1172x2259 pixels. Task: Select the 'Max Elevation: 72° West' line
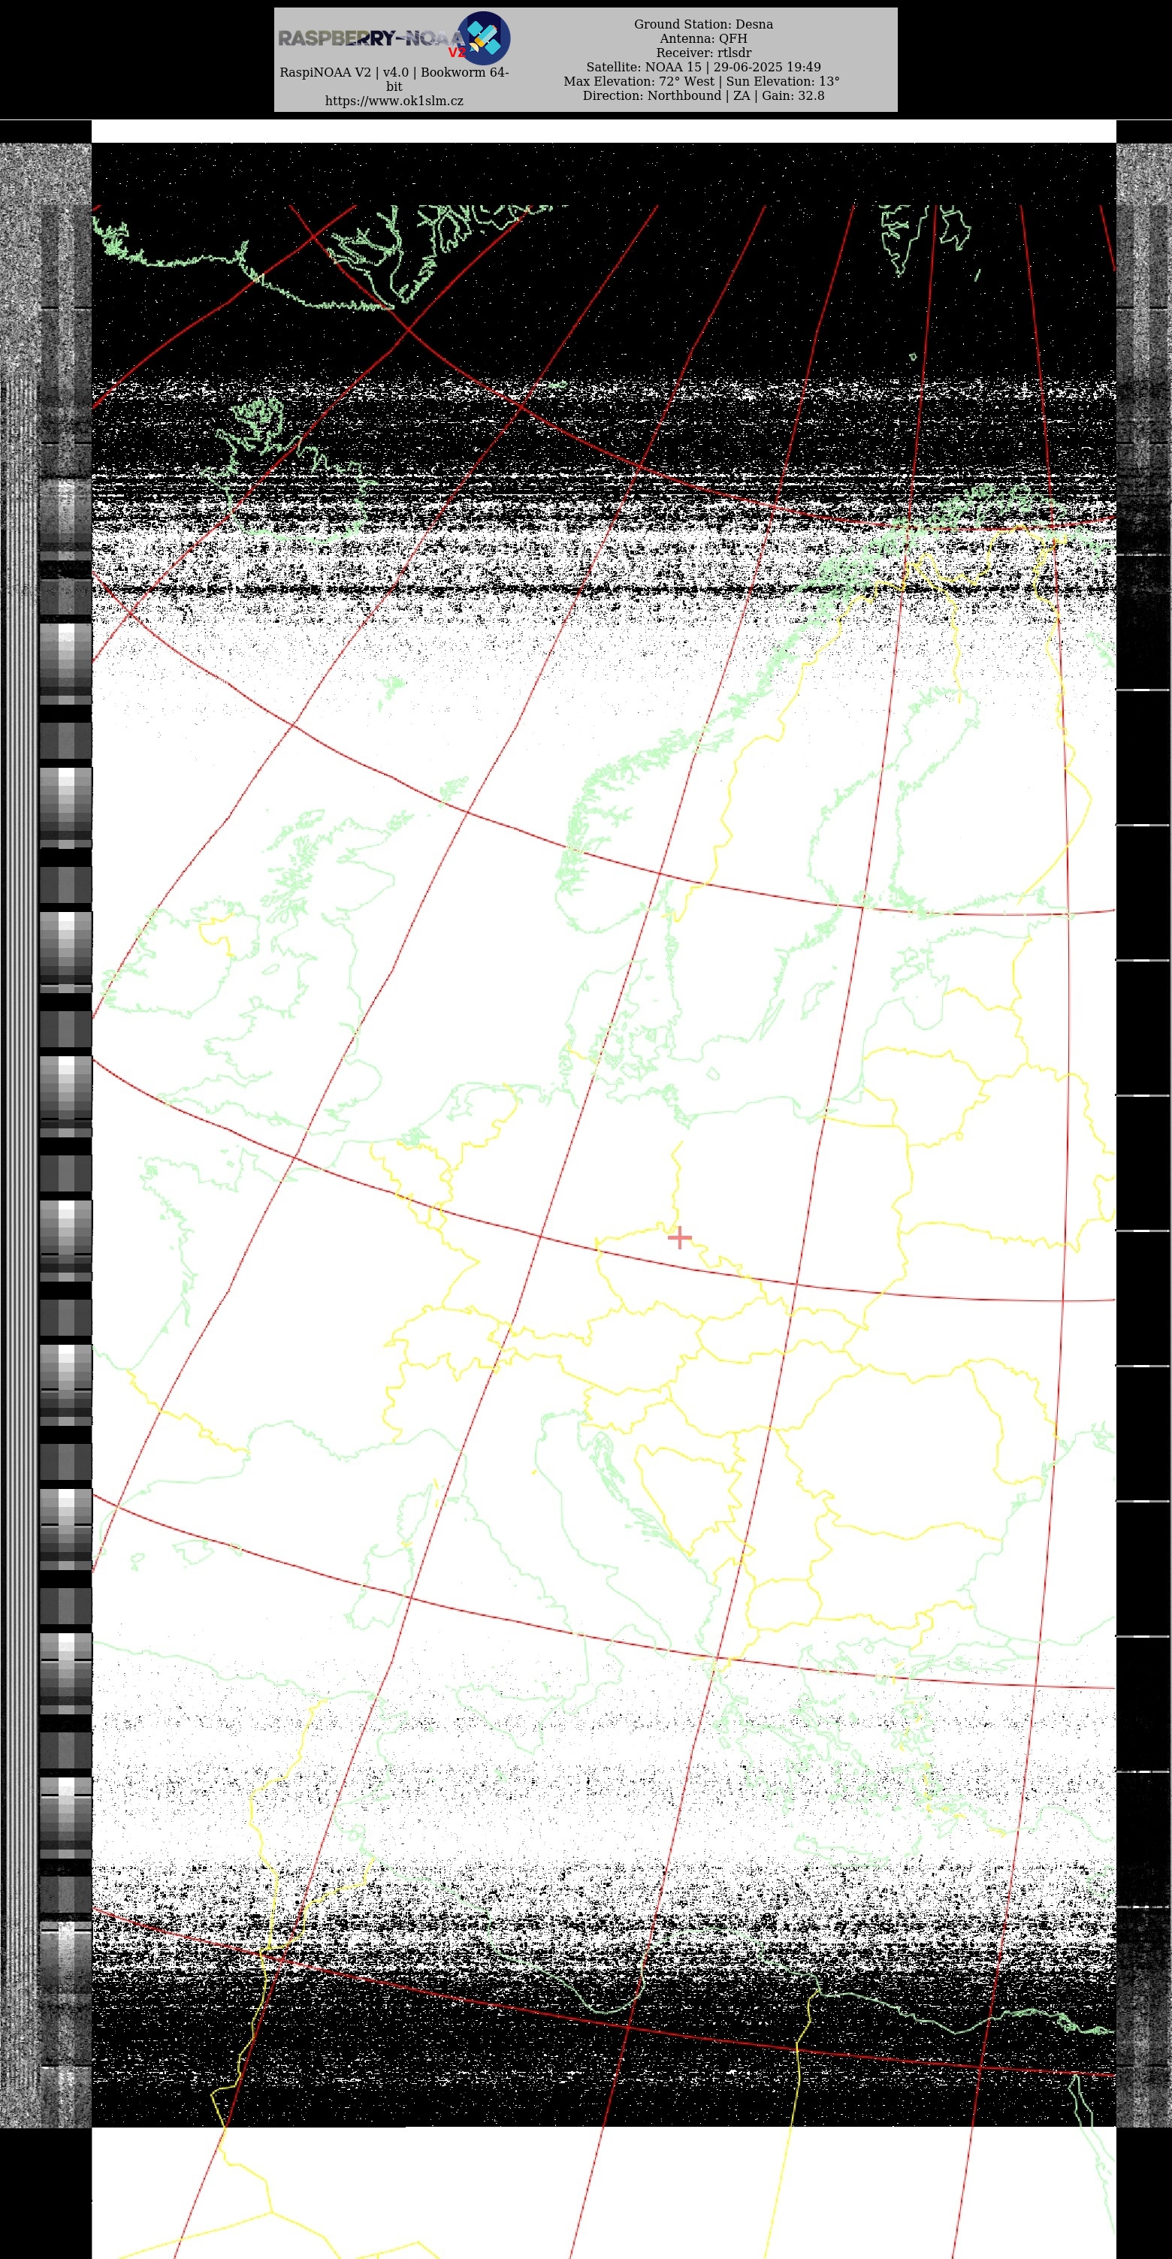point(702,80)
